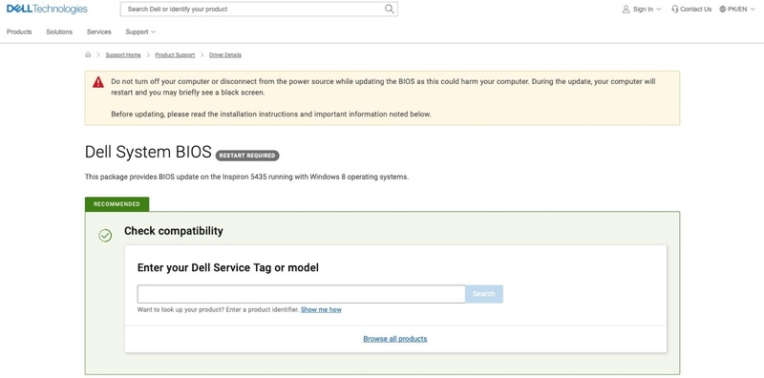Open the Services menu
This screenshot has width=764, height=378.
click(x=99, y=31)
